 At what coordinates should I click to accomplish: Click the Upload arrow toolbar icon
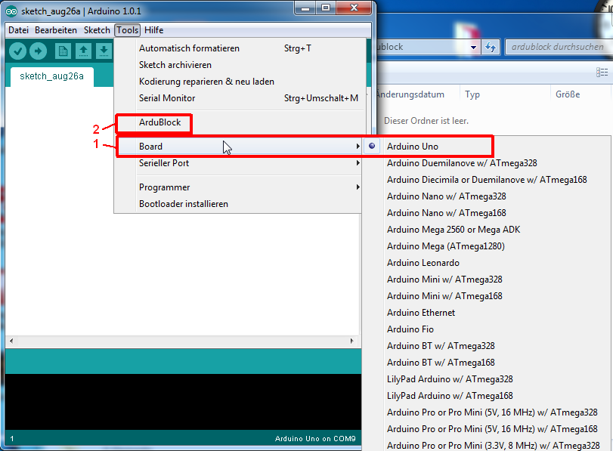[x=39, y=51]
